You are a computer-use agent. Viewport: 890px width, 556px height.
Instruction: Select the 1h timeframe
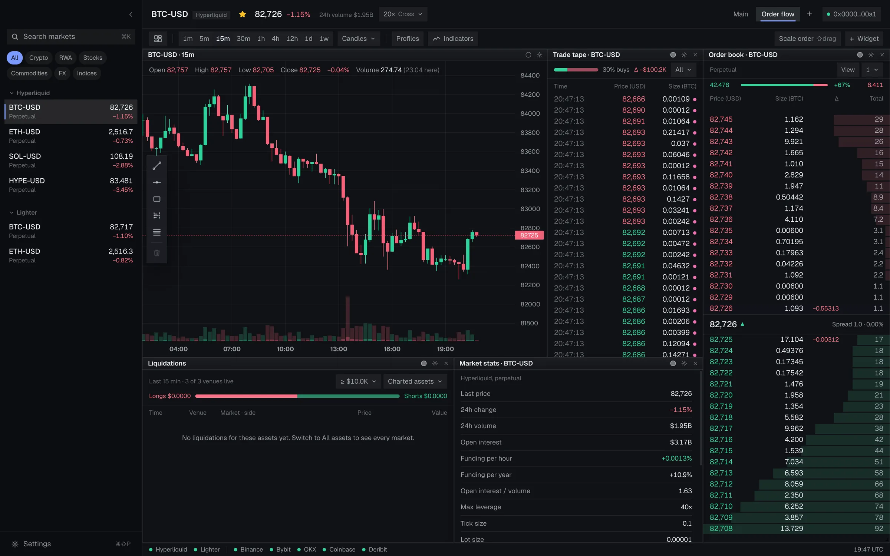click(x=261, y=39)
